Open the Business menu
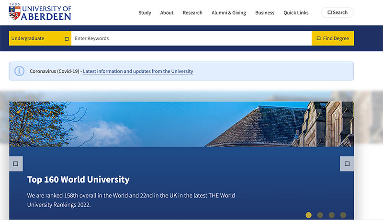This screenshot has width=383, height=220. (265, 13)
